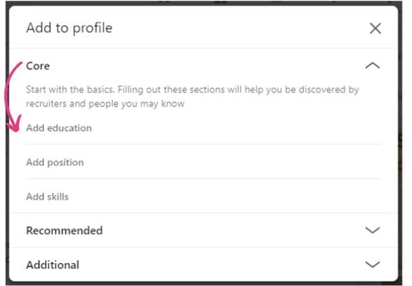Screen dimensions: 412x286
Task: Open the Add skills option
Action: [x=47, y=197]
